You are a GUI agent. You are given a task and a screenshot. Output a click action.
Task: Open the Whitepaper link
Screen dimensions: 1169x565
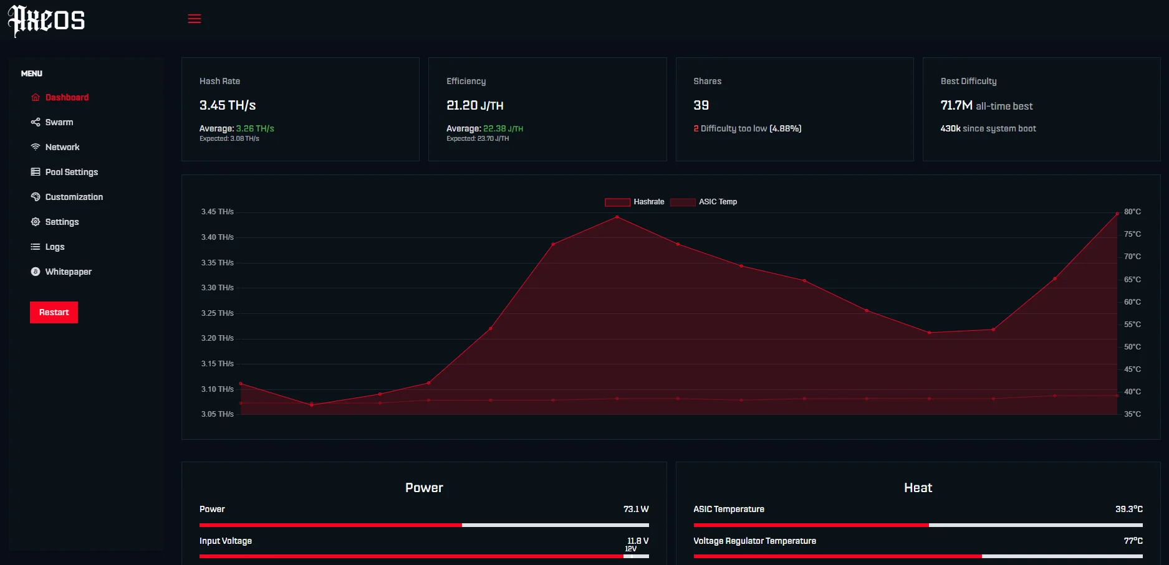pos(69,272)
